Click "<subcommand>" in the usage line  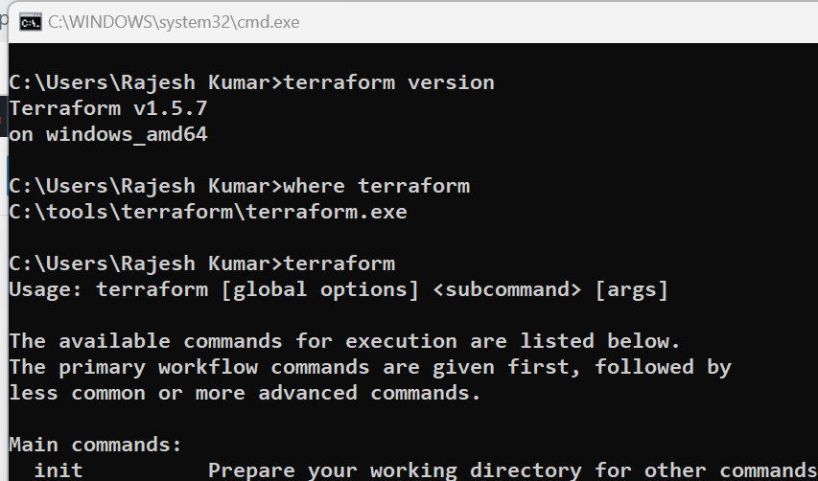507,289
